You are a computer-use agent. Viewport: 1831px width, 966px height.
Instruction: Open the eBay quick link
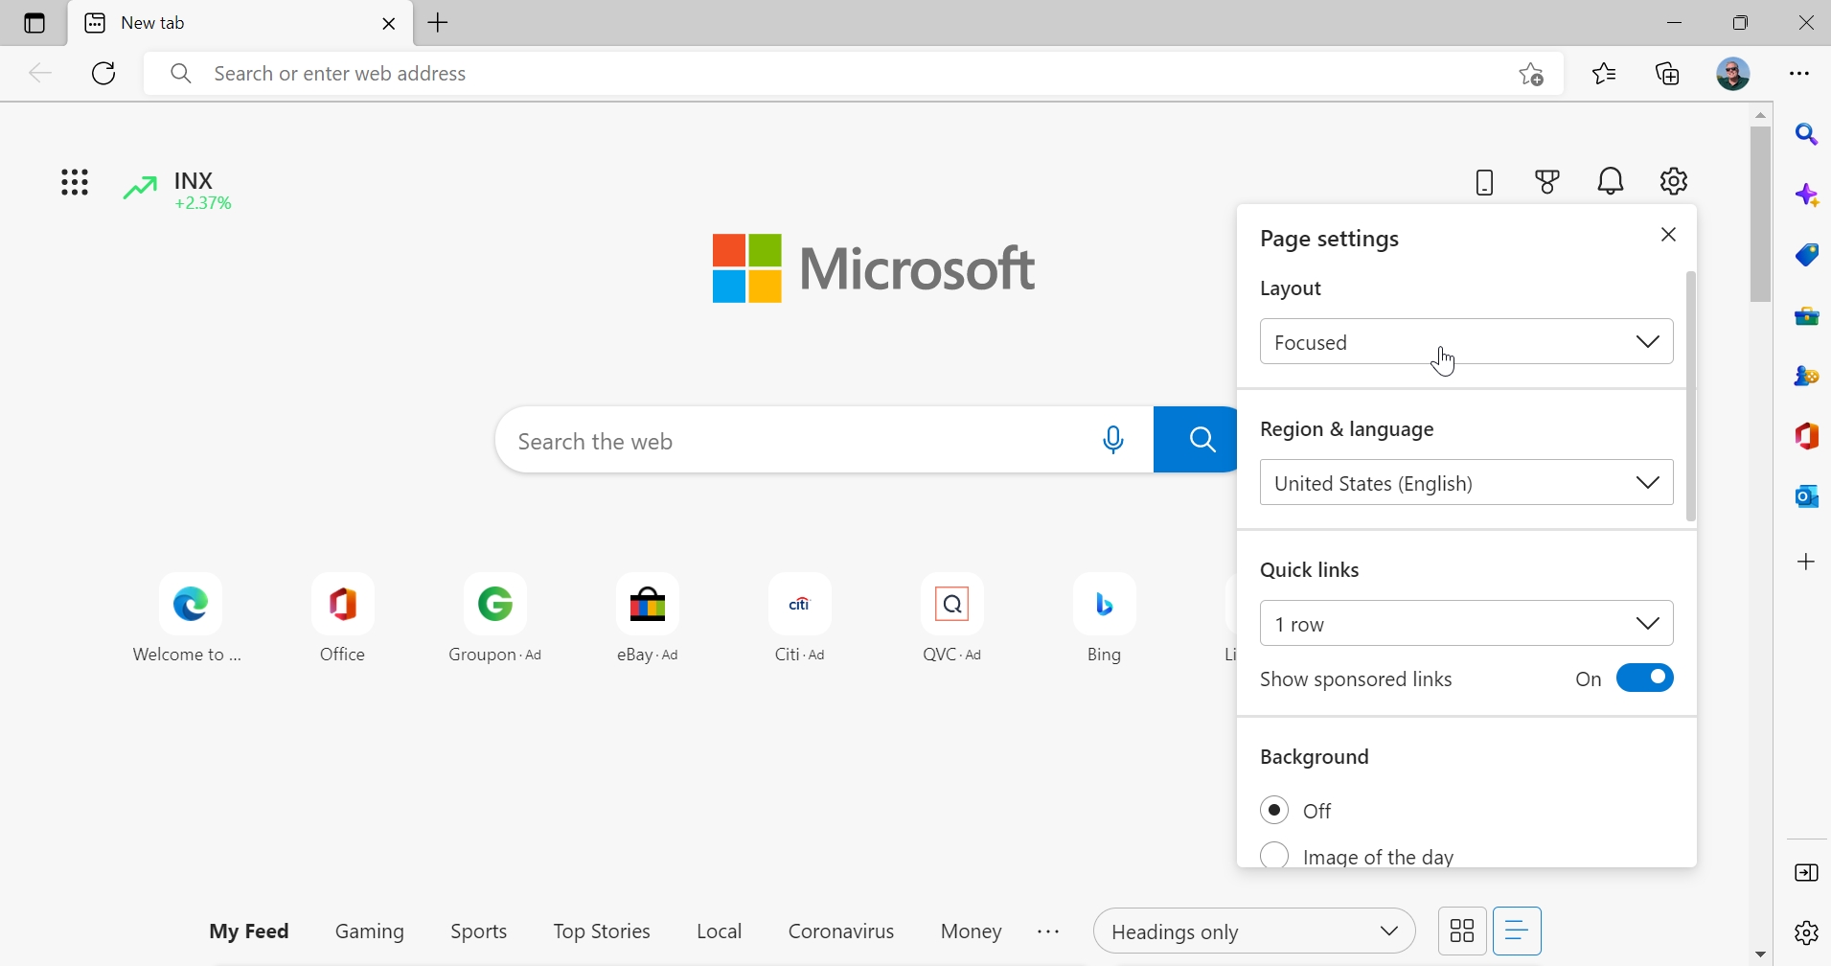(649, 618)
